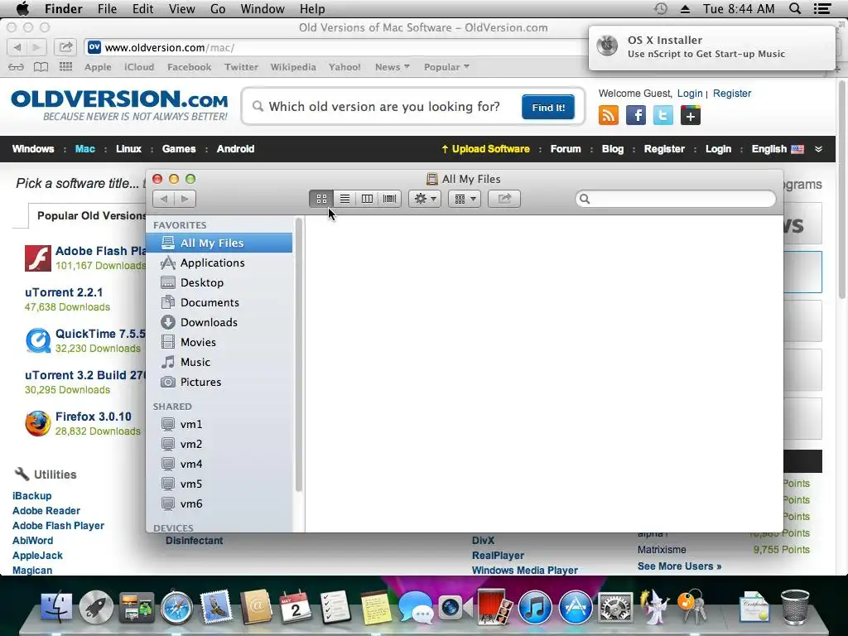Switch Finder to list view
This screenshot has width=848, height=636.
pos(344,199)
